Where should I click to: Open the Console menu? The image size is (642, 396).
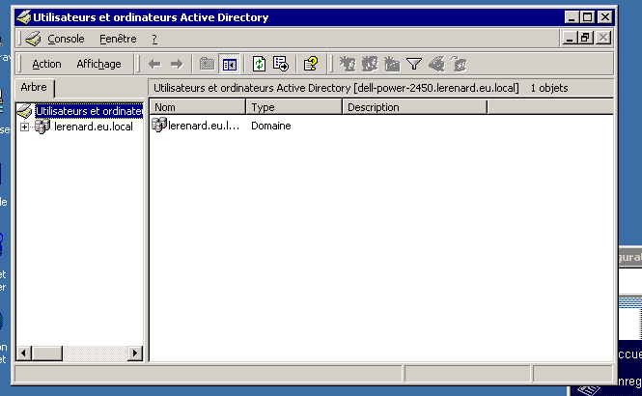[x=66, y=39]
